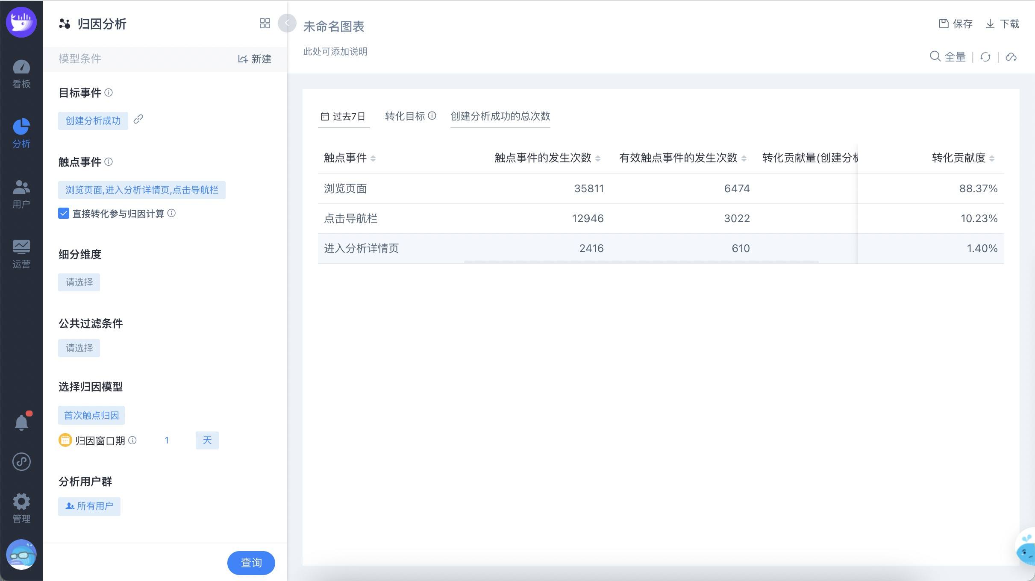Click the cloud sync icon
The image size is (1035, 581).
coord(1011,57)
